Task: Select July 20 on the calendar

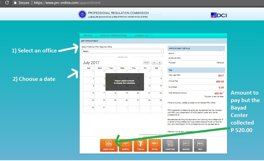Action: 134,95
